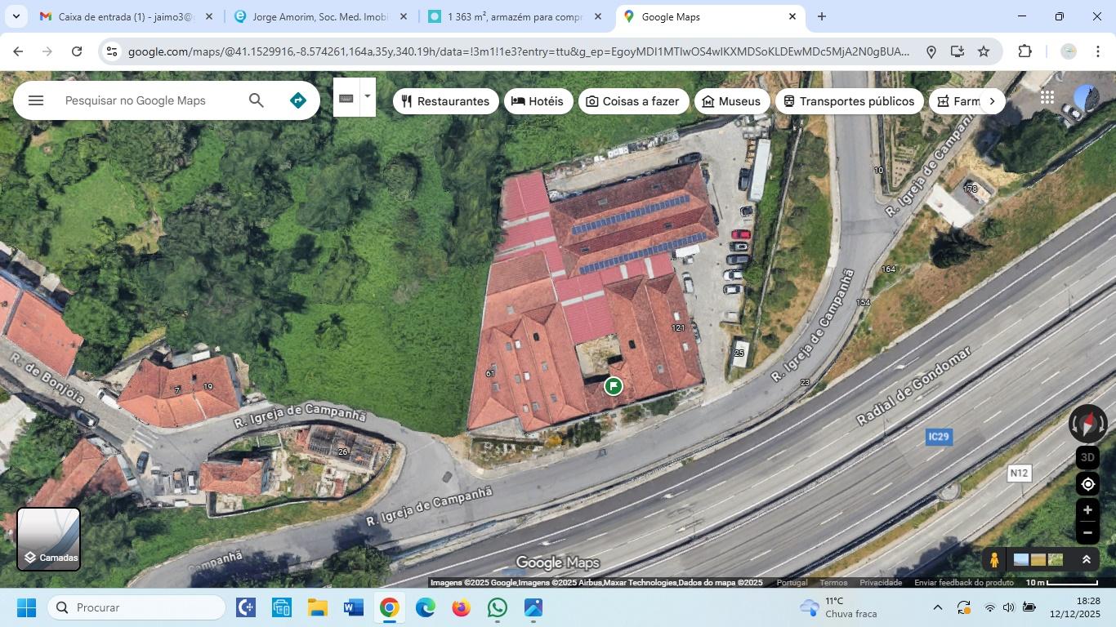The height and width of the screenshot is (627, 1116).
Task: Open directions with the blue arrow icon
Action: point(298,100)
